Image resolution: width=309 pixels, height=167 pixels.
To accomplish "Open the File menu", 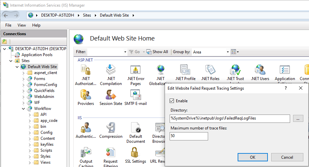I will point(8,25).
